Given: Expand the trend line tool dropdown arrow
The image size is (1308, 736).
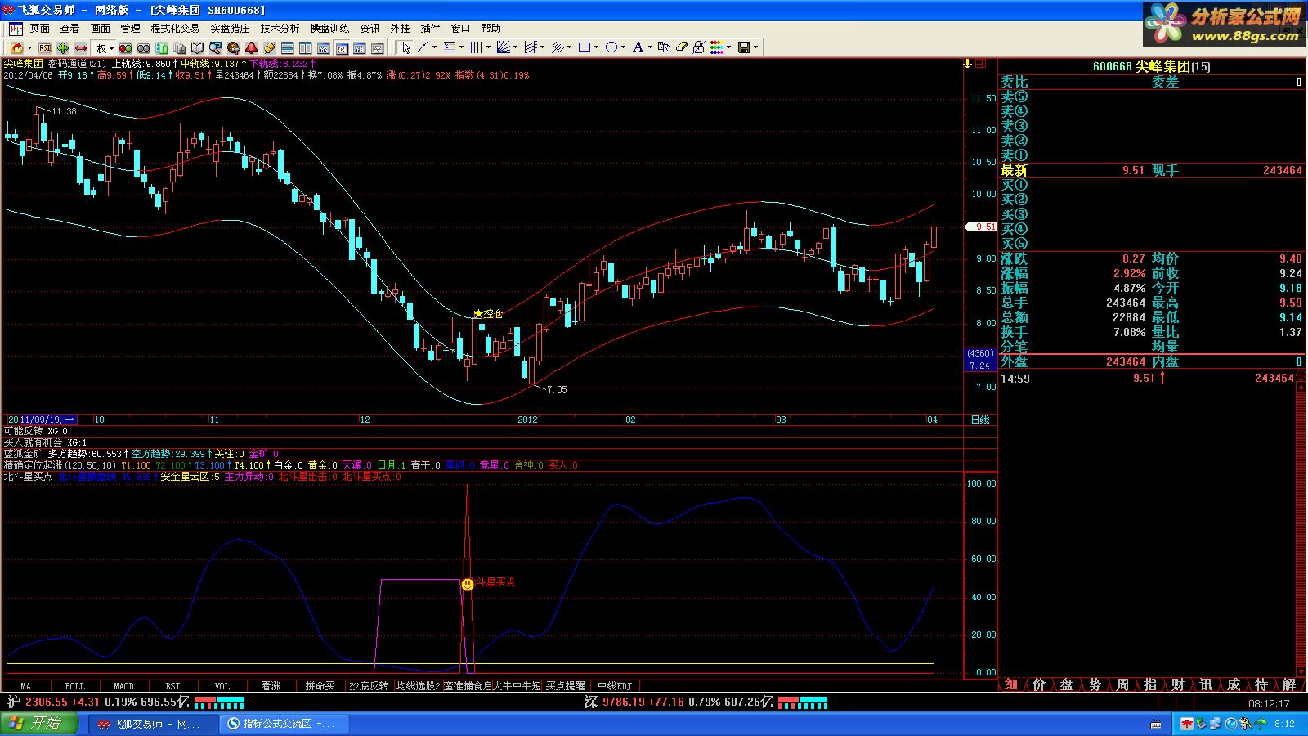Looking at the screenshot, I should point(434,47).
